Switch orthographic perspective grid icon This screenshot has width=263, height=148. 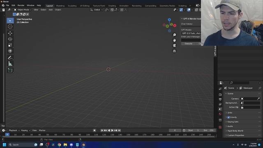[x=174, y=51]
